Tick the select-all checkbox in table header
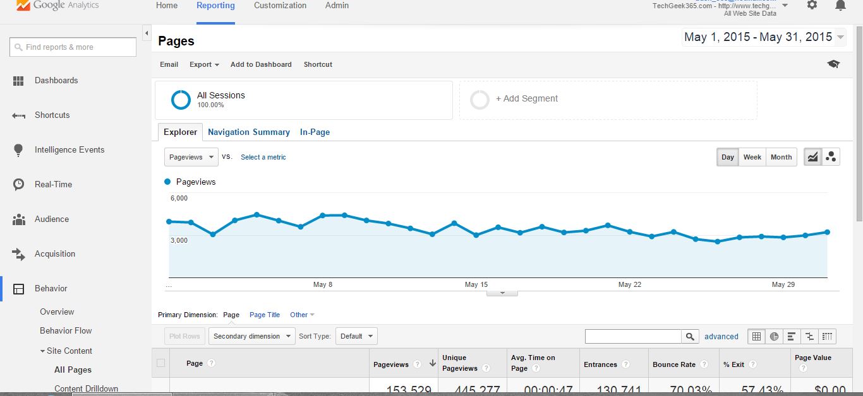 (x=160, y=363)
